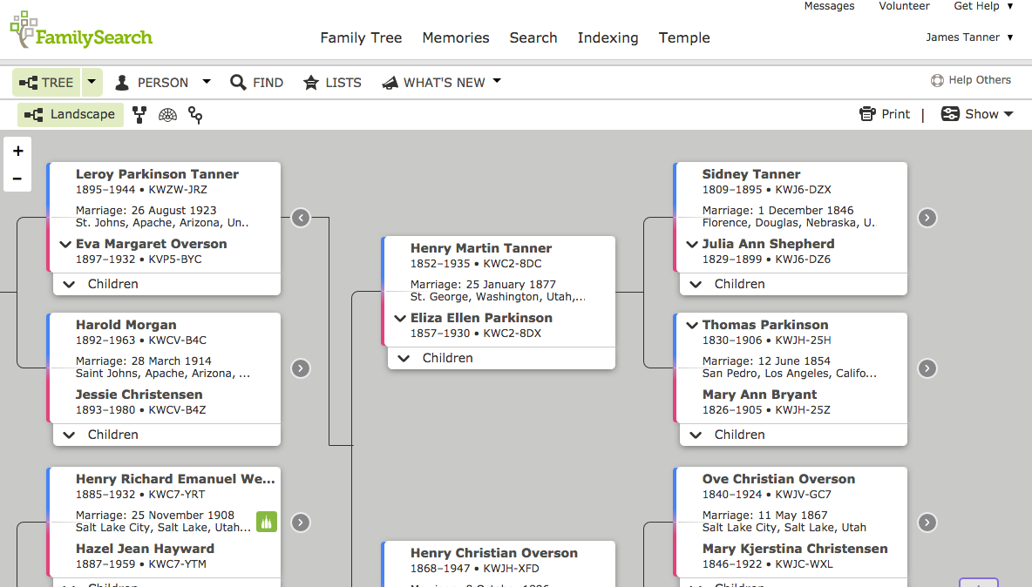Open the Memories menu
1032x587 pixels.
tap(456, 37)
